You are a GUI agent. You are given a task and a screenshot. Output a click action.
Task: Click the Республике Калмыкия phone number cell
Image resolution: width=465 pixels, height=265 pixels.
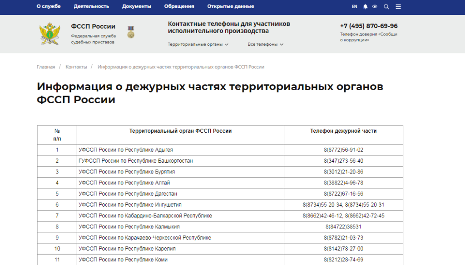pos(343,226)
